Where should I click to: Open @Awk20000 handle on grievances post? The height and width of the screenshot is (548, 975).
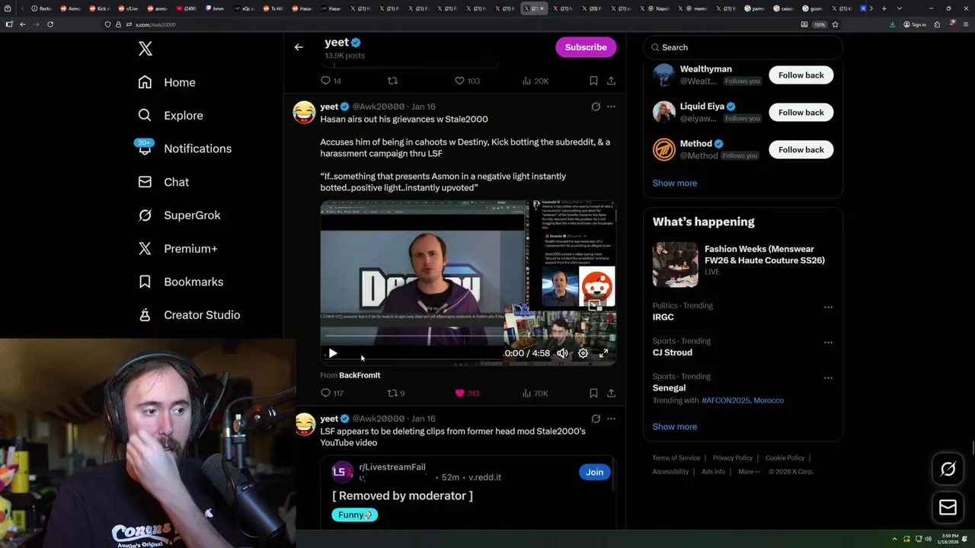tap(379, 107)
